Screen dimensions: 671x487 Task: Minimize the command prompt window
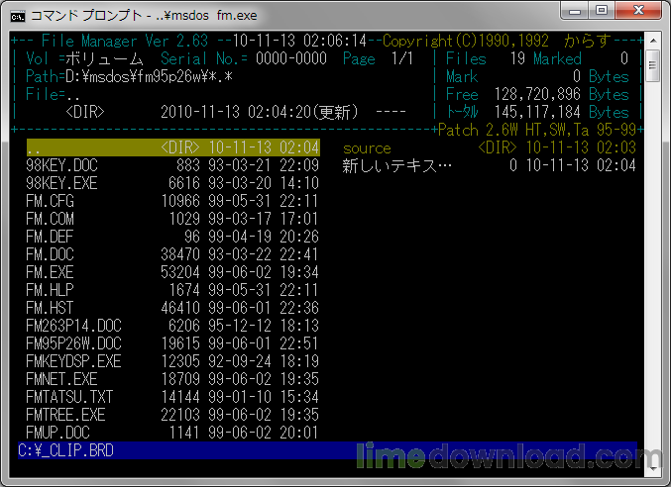[575, 11]
